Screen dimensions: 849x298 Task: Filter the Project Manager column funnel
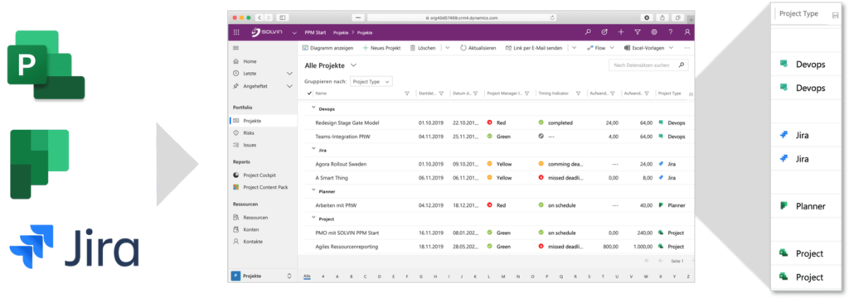pos(526,93)
